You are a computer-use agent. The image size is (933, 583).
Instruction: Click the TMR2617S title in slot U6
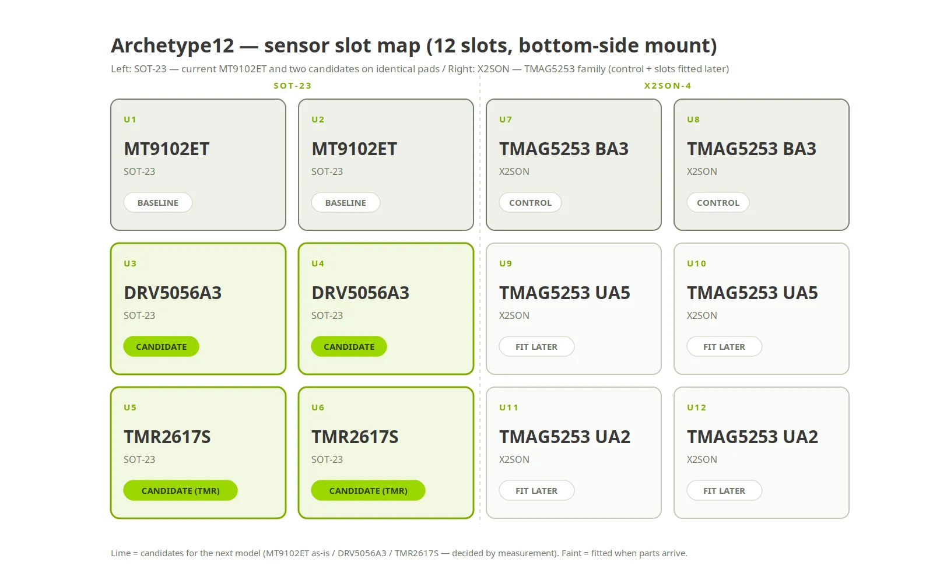[x=355, y=437]
